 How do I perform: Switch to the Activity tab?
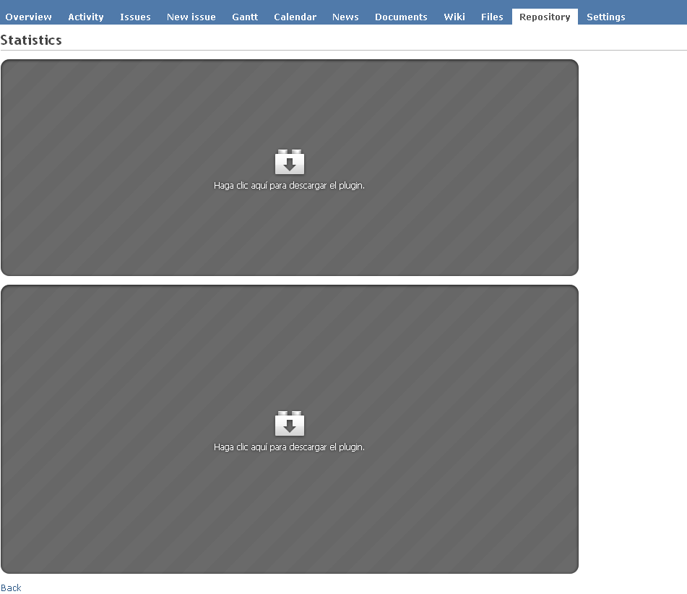point(86,17)
